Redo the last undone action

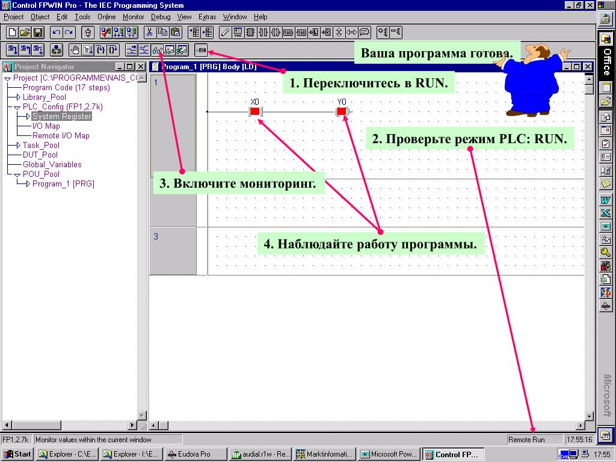click(69, 32)
